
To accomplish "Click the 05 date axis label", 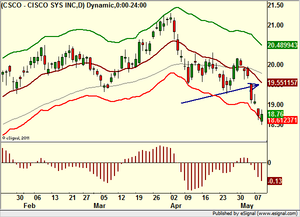I will coord(104,197).
